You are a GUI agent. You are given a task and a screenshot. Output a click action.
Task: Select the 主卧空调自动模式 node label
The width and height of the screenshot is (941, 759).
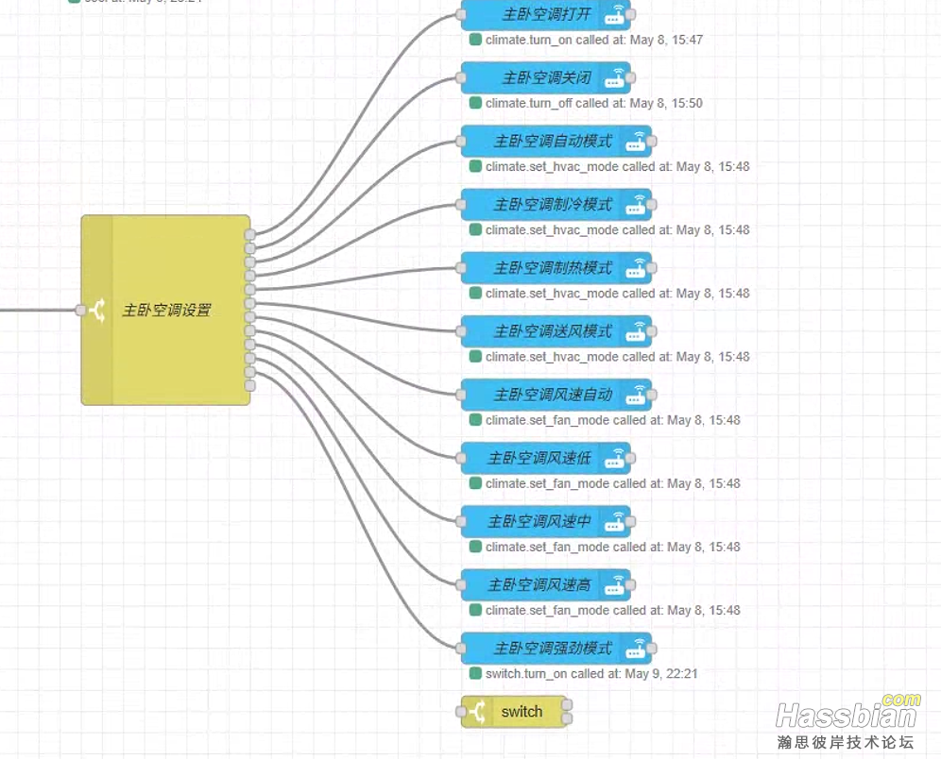pos(553,142)
